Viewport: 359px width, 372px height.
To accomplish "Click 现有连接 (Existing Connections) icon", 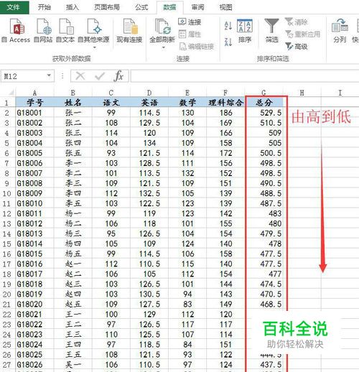I will pyautogui.click(x=130, y=27).
